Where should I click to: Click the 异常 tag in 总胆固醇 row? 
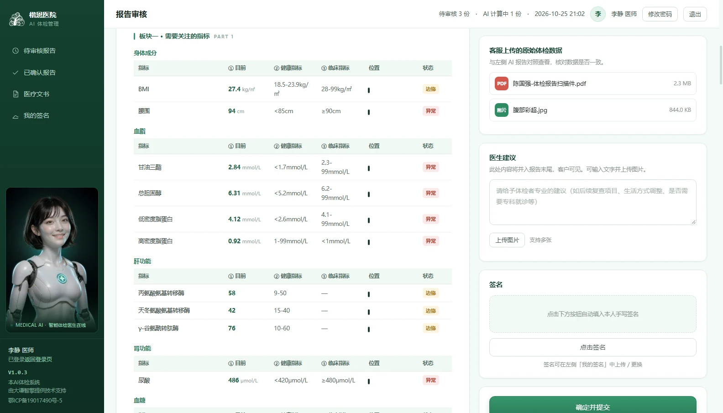click(430, 193)
